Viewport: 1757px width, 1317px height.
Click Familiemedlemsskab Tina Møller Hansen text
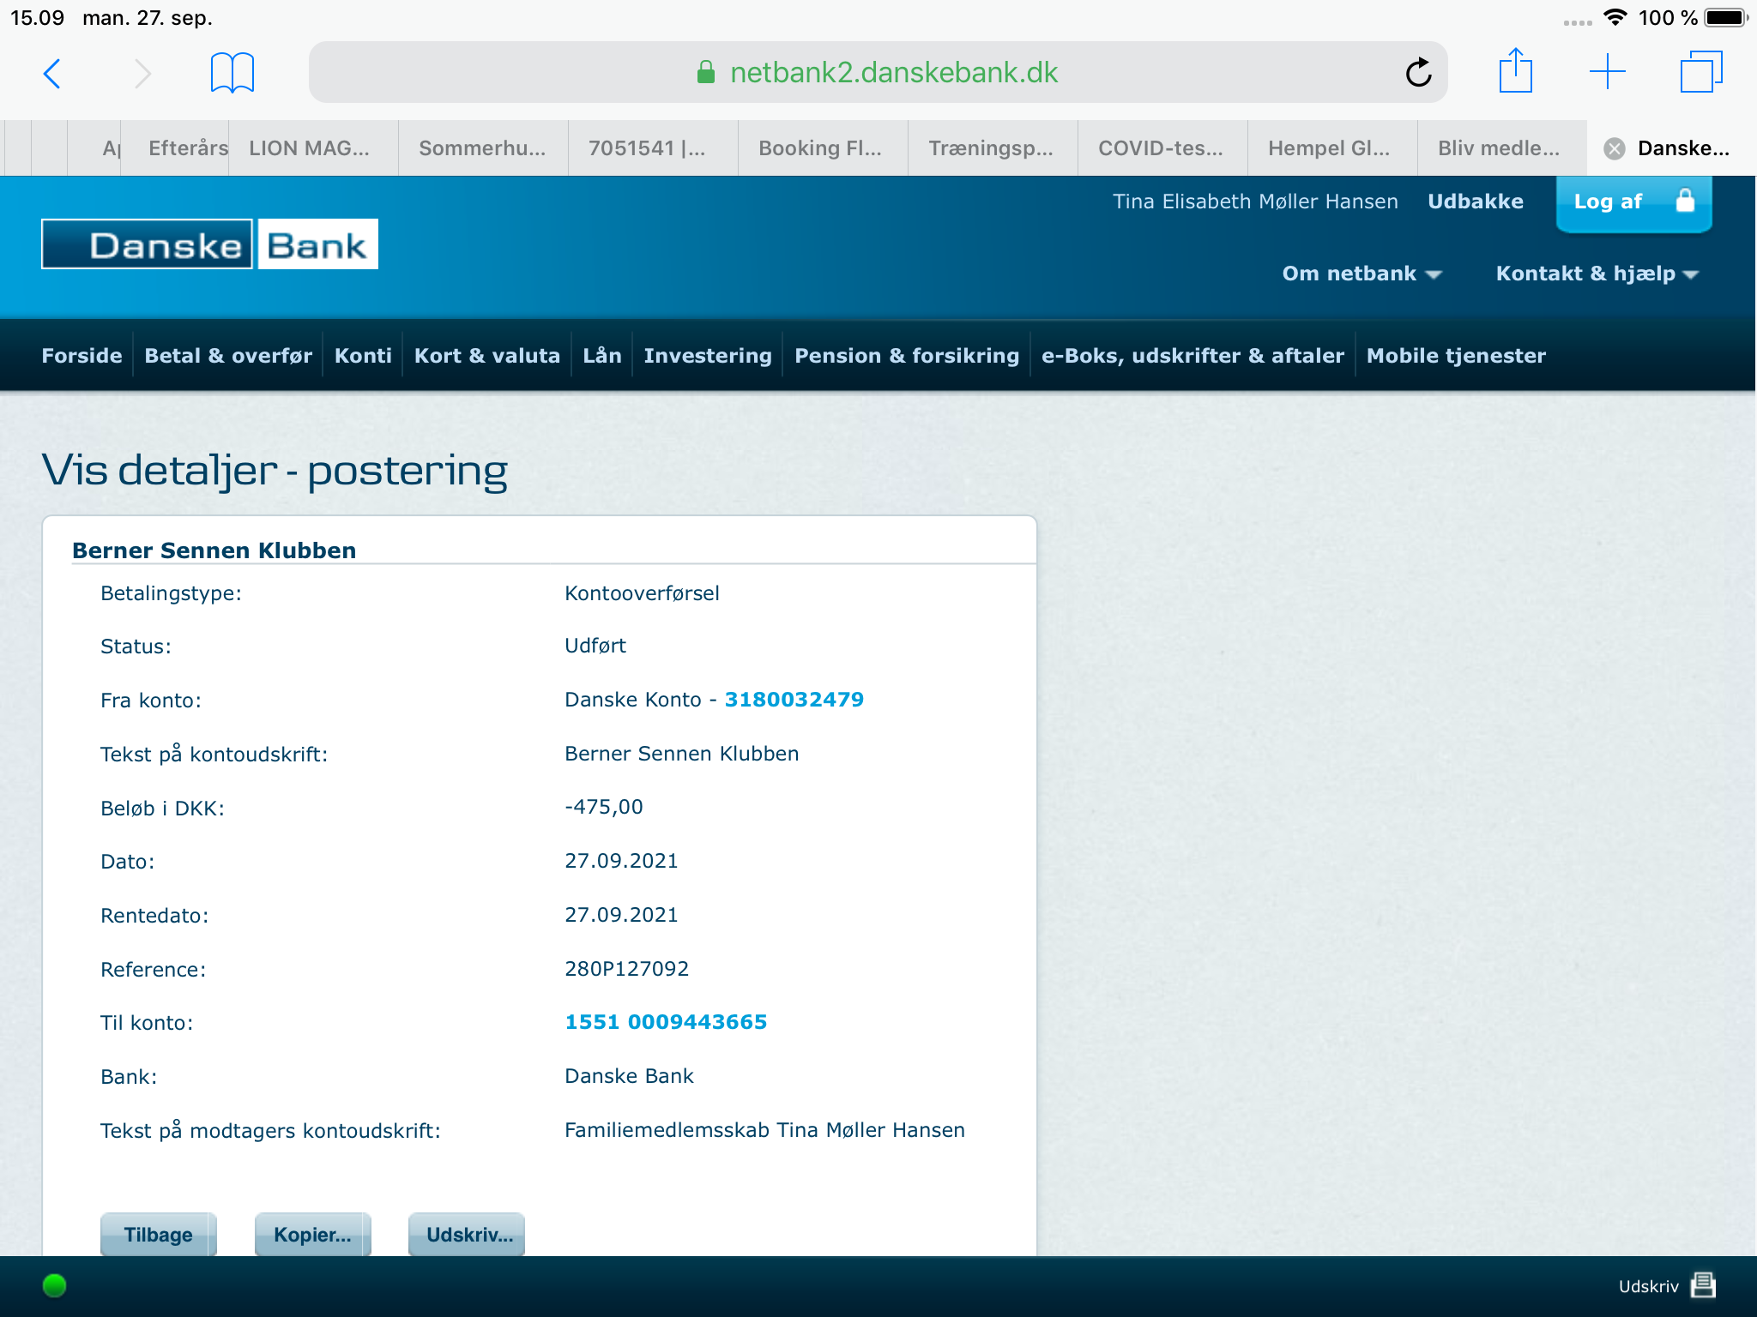pyautogui.click(x=764, y=1130)
